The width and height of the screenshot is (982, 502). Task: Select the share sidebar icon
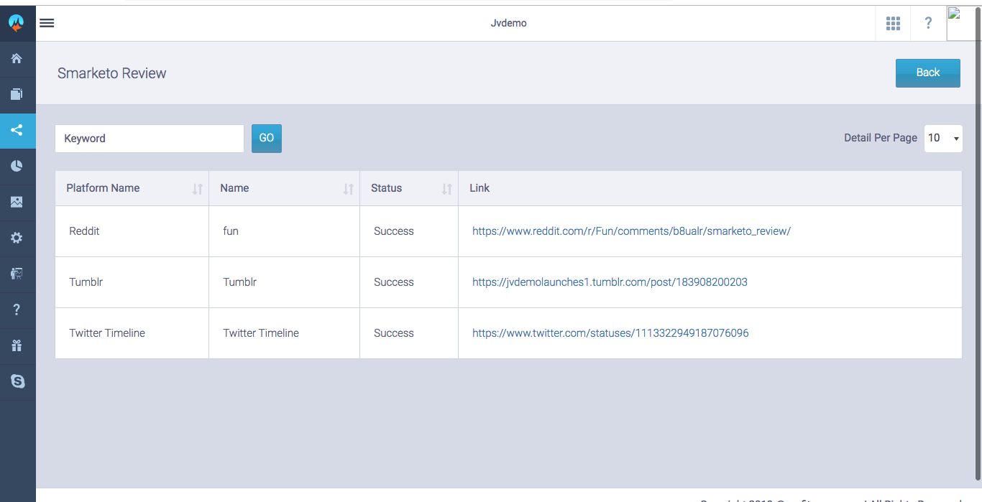pyautogui.click(x=17, y=130)
